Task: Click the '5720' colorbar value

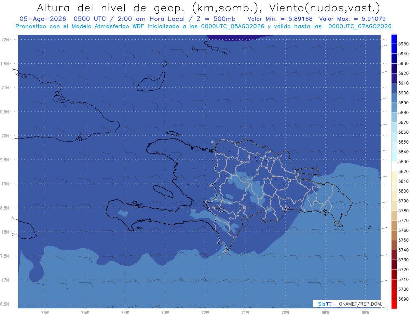Action: point(404,270)
